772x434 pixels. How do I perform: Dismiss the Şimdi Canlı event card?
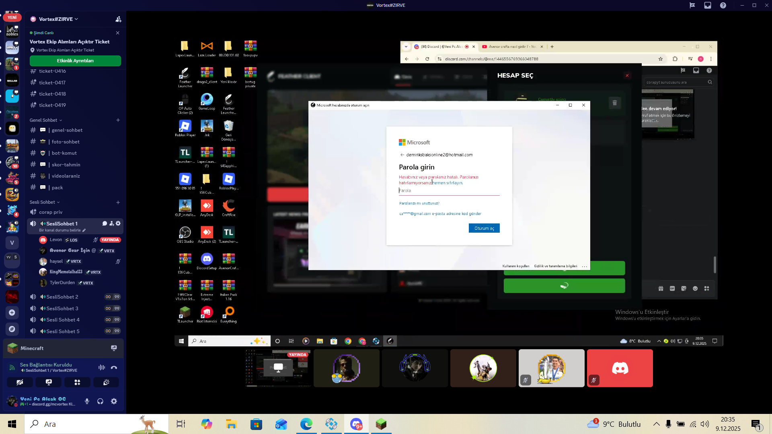click(x=118, y=33)
